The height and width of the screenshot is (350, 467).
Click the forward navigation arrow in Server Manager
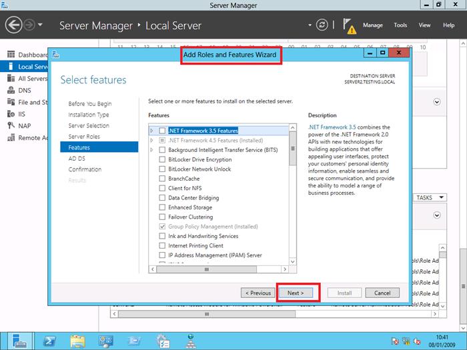[x=29, y=25]
